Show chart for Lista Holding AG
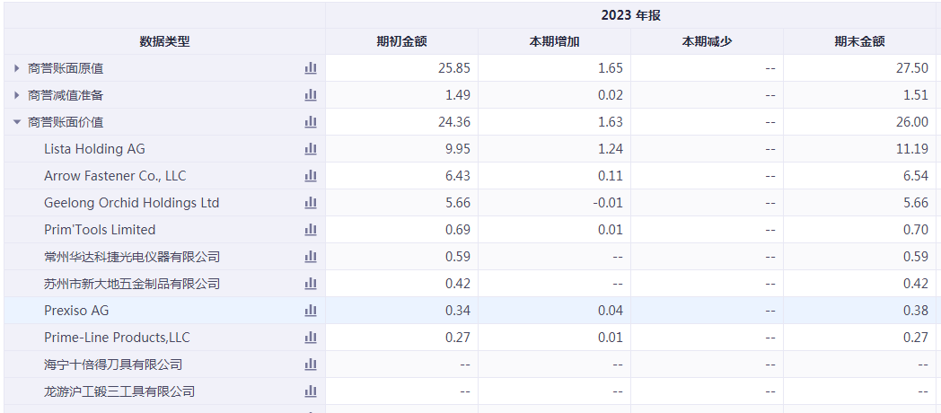 click(x=311, y=149)
